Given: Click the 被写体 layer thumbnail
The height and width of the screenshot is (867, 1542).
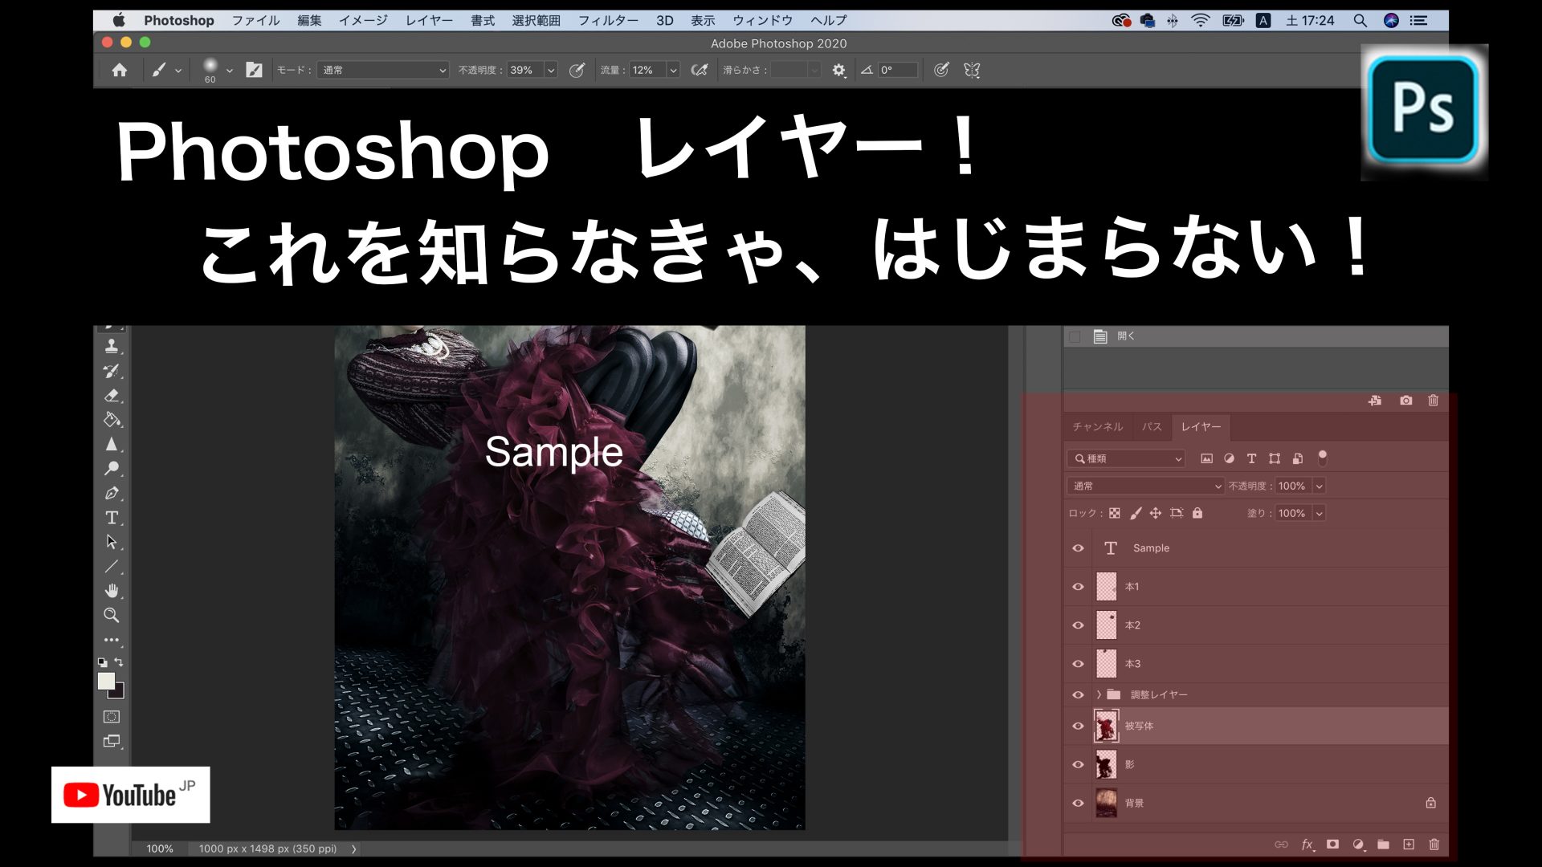Looking at the screenshot, I should pyautogui.click(x=1106, y=726).
